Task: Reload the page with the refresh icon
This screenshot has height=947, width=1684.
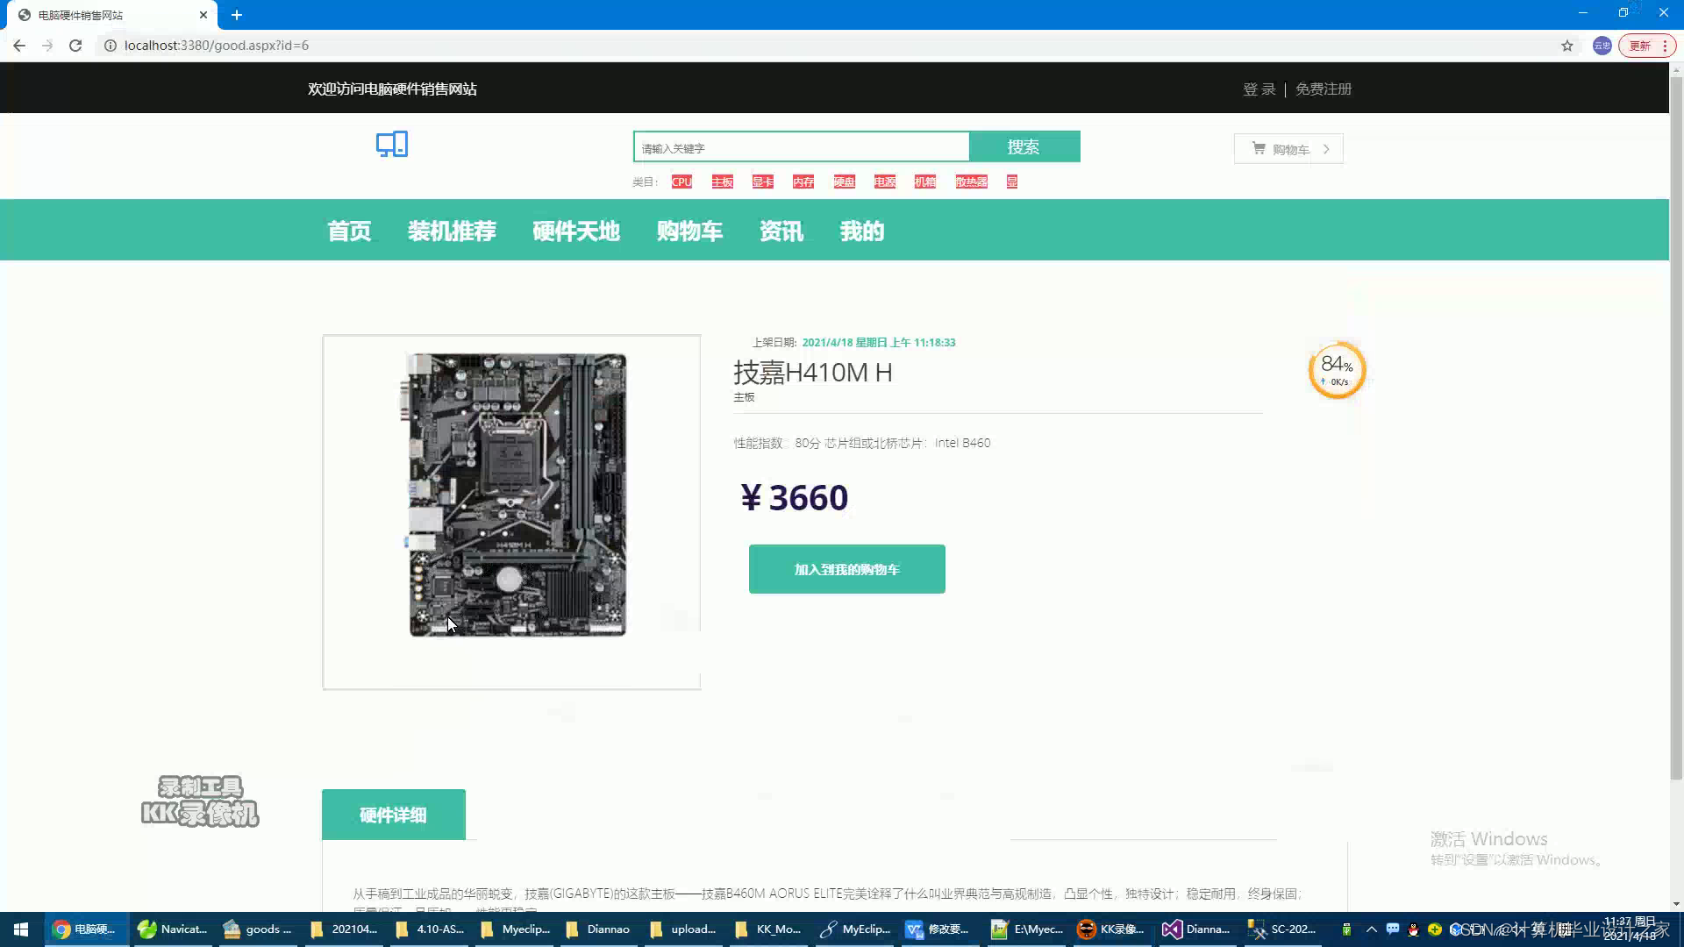Action: [x=75, y=46]
